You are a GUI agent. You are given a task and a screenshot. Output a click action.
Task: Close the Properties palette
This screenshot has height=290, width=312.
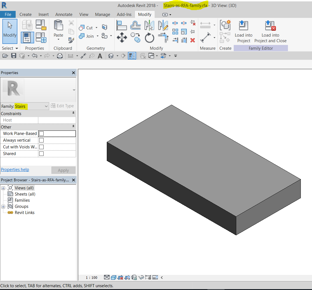click(x=74, y=73)
